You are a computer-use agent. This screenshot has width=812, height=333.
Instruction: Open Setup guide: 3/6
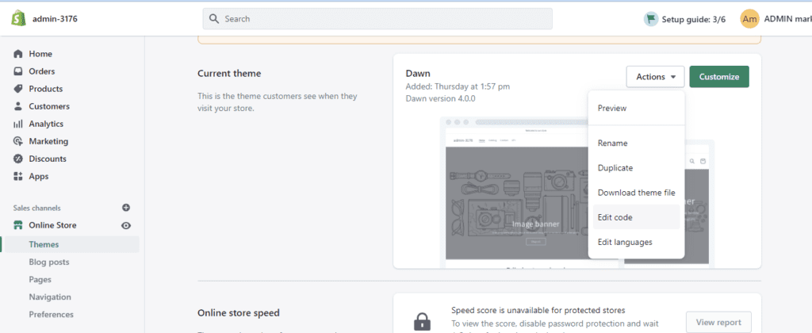pyautogui.click(x=693, y=20)
